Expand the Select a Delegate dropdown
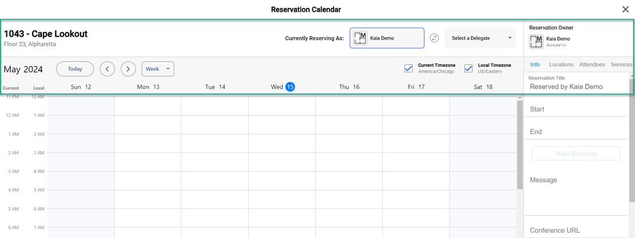Image resolution: width=635 pixels, height=238 pixels. pos(480,38)
